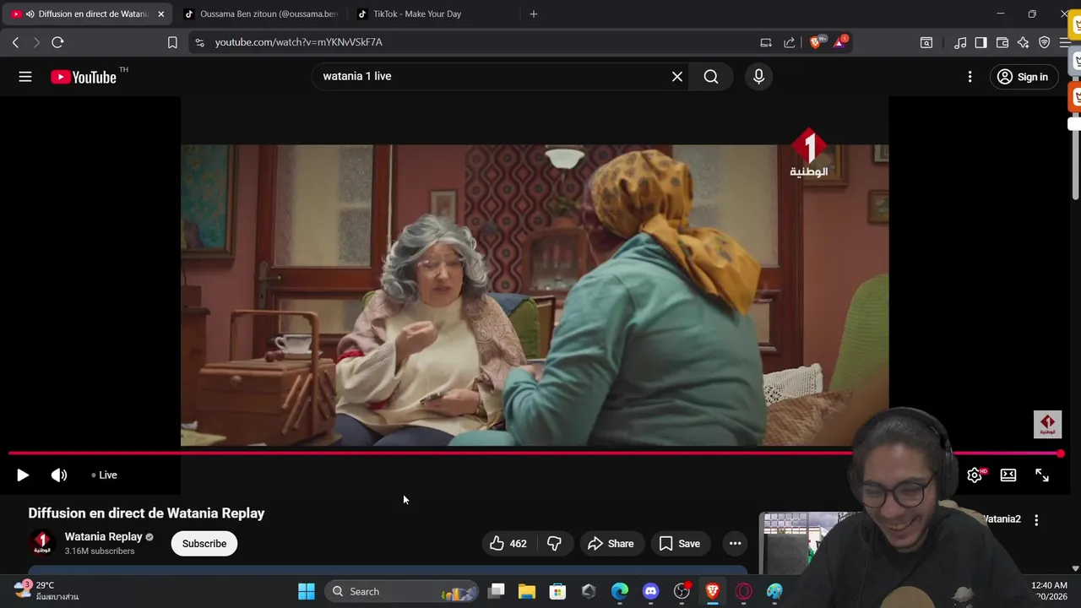Open the Windows Start menu
The image size is (1081, 608).
tap(307, 591)
